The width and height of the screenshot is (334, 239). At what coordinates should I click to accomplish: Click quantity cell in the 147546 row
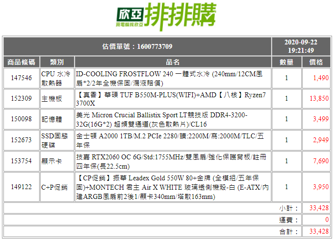pos(287,78)
